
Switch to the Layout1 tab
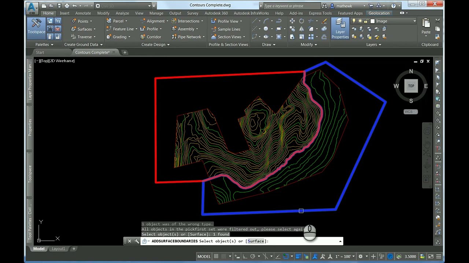tap(58, 249)
